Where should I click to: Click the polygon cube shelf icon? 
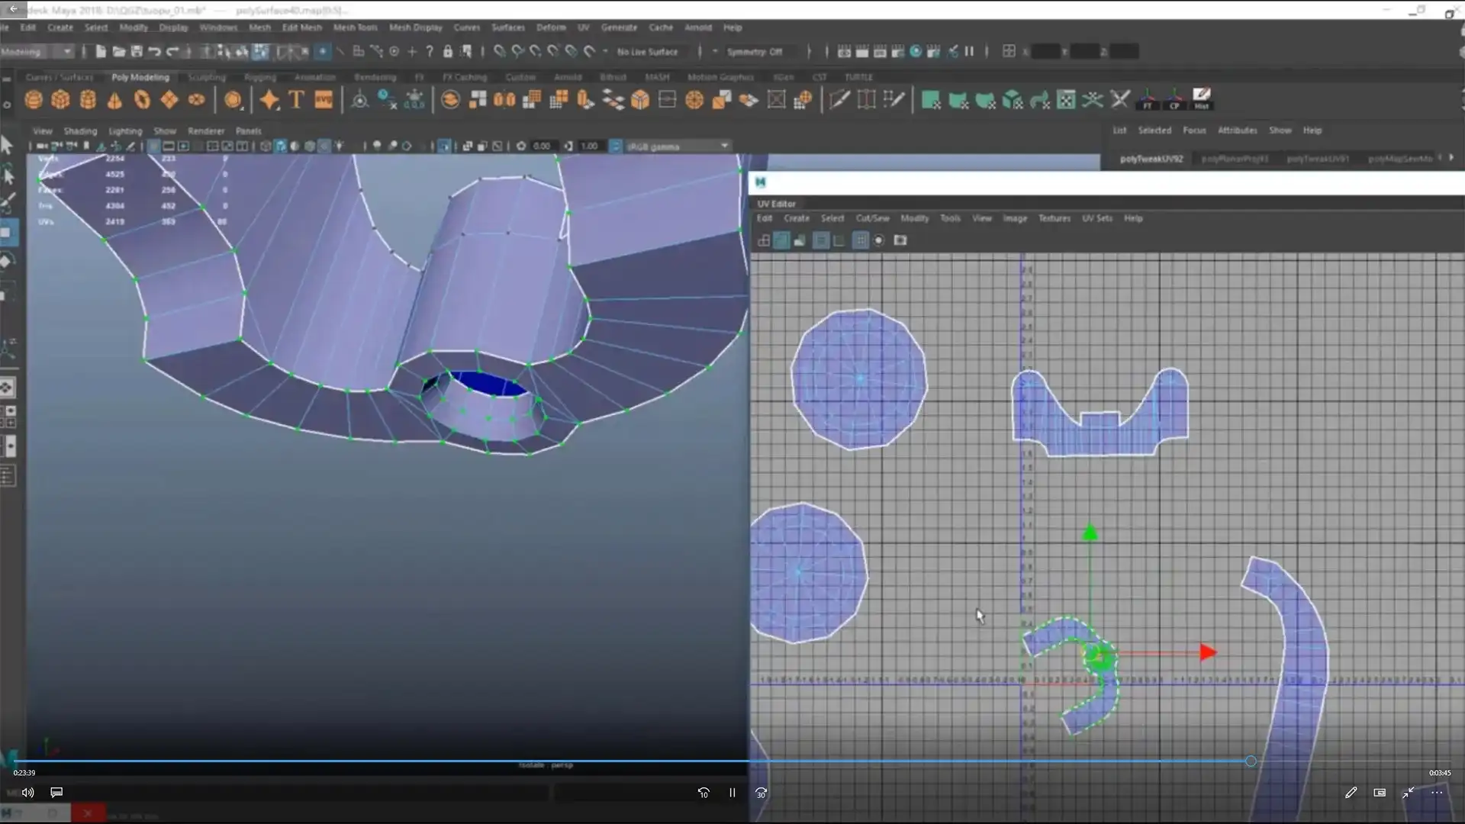(x=60, y=100)
